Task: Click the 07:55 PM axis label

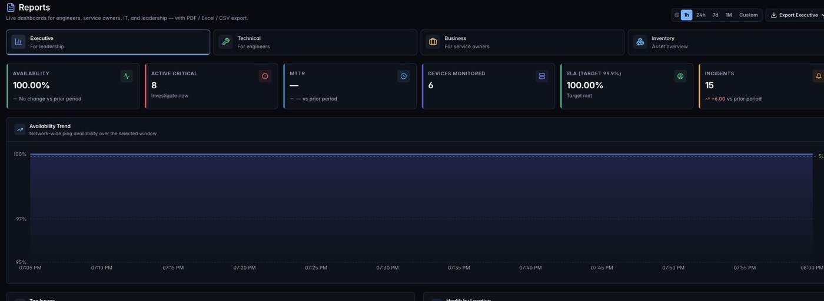Action: pyautogui.click(x=745, y=268)
